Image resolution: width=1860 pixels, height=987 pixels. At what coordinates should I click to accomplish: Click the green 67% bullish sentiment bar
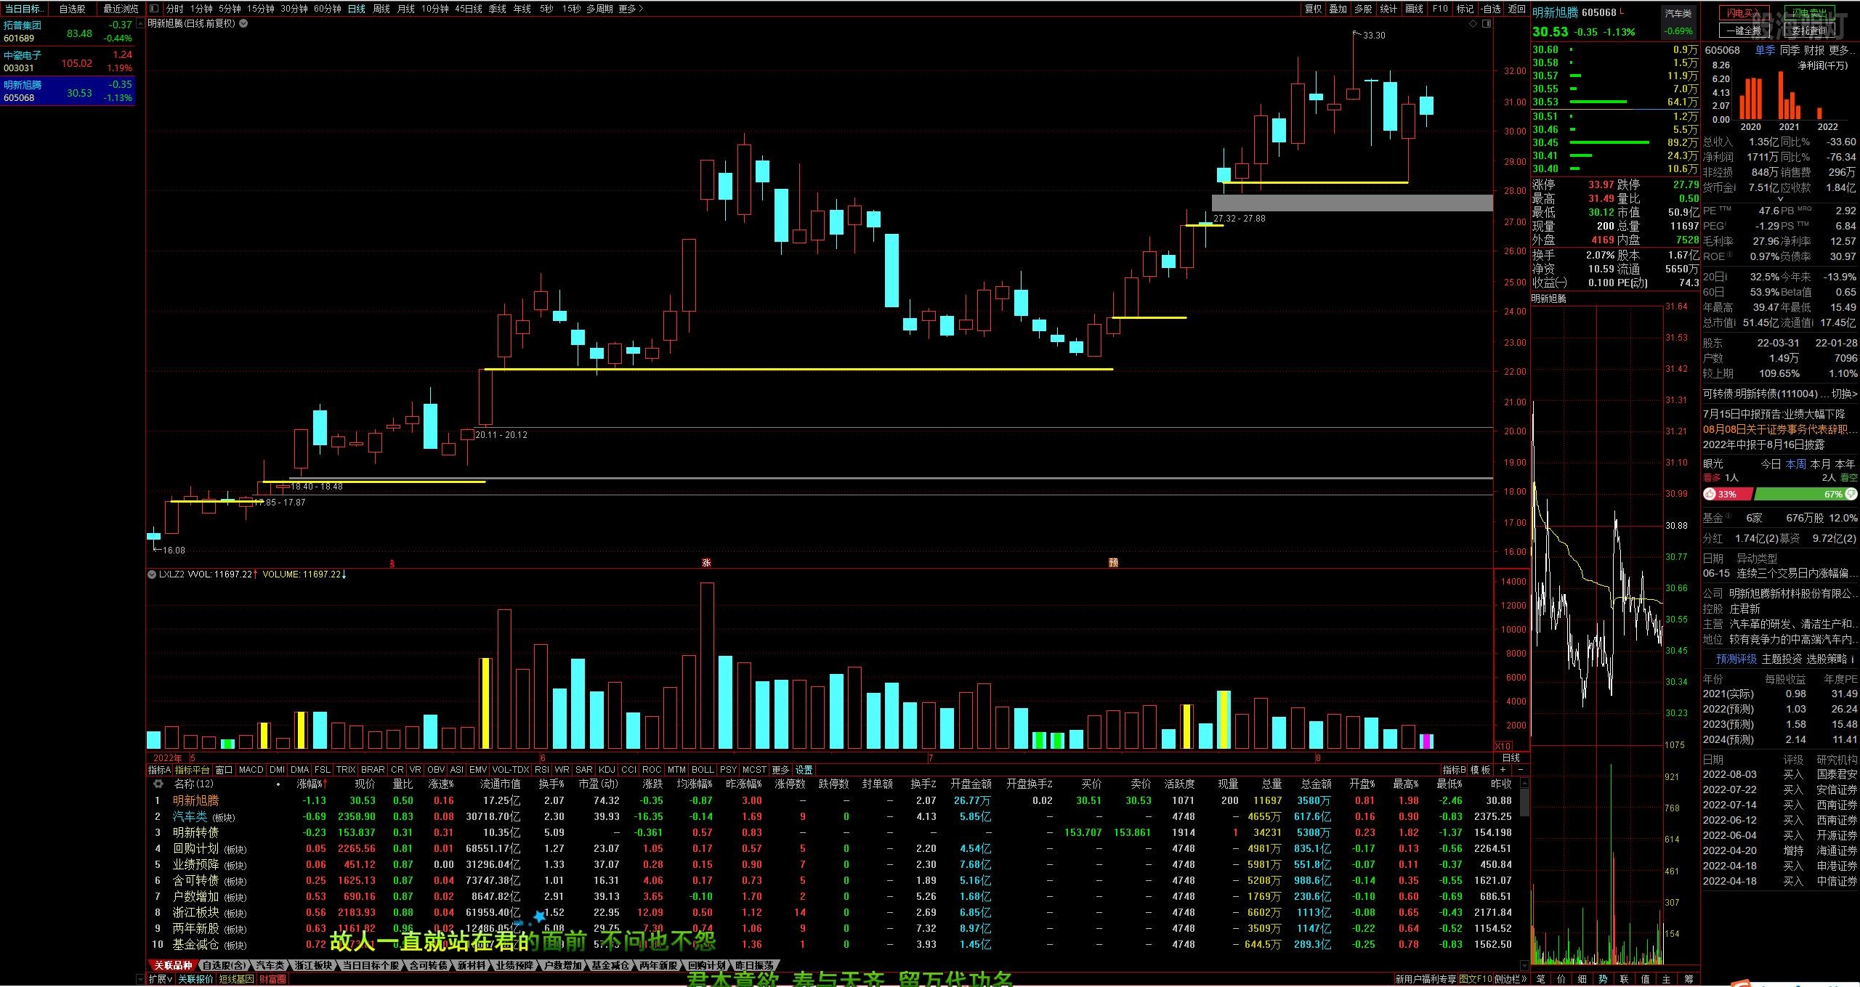point(1806,494)
